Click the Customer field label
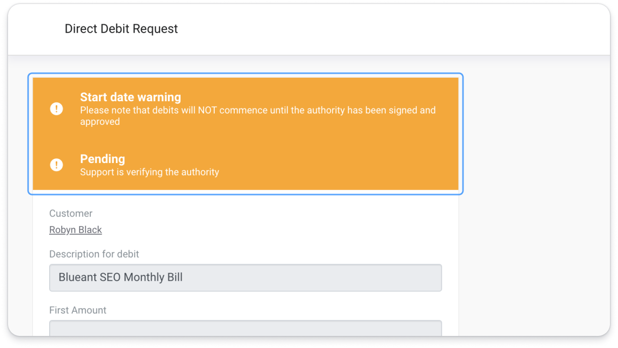This screenshot has height=348, width=618. [x=71, y=214]
